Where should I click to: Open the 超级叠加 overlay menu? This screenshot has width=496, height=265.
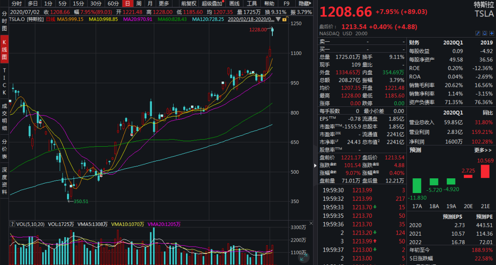[212, 4]
